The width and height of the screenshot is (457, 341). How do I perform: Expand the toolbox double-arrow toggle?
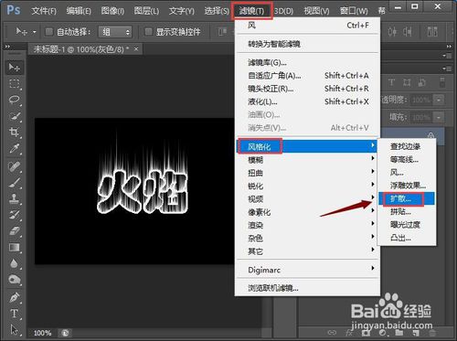pos(7,47)
